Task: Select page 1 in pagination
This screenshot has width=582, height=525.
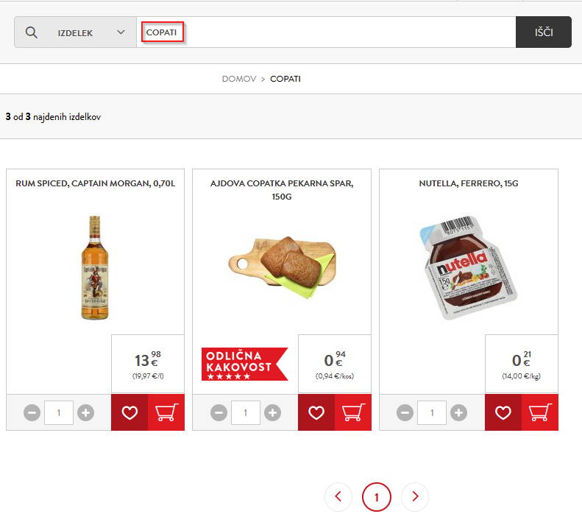Action: (377, 497)
